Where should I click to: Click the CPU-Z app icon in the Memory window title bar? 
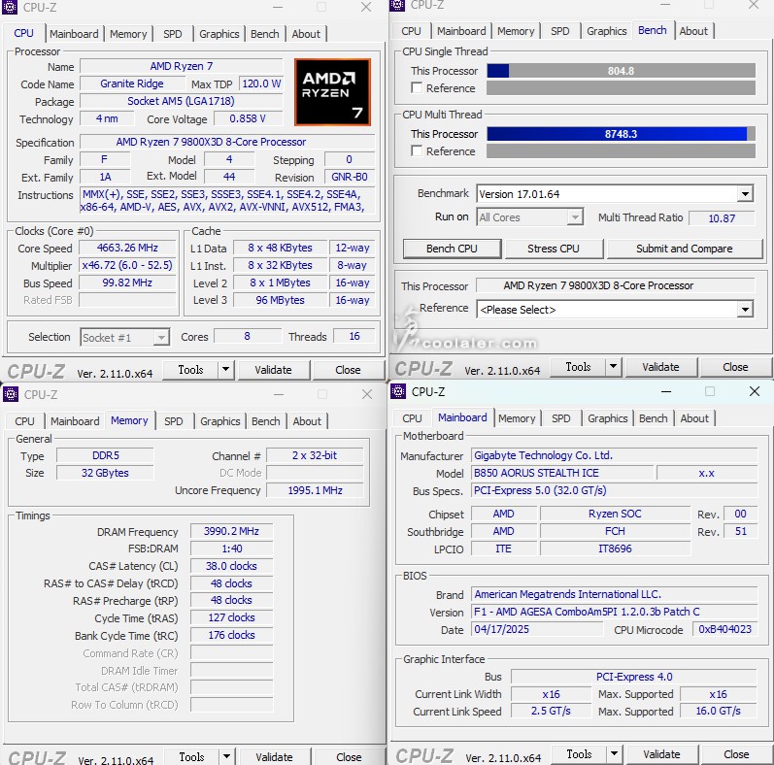(x=11, y=394)
